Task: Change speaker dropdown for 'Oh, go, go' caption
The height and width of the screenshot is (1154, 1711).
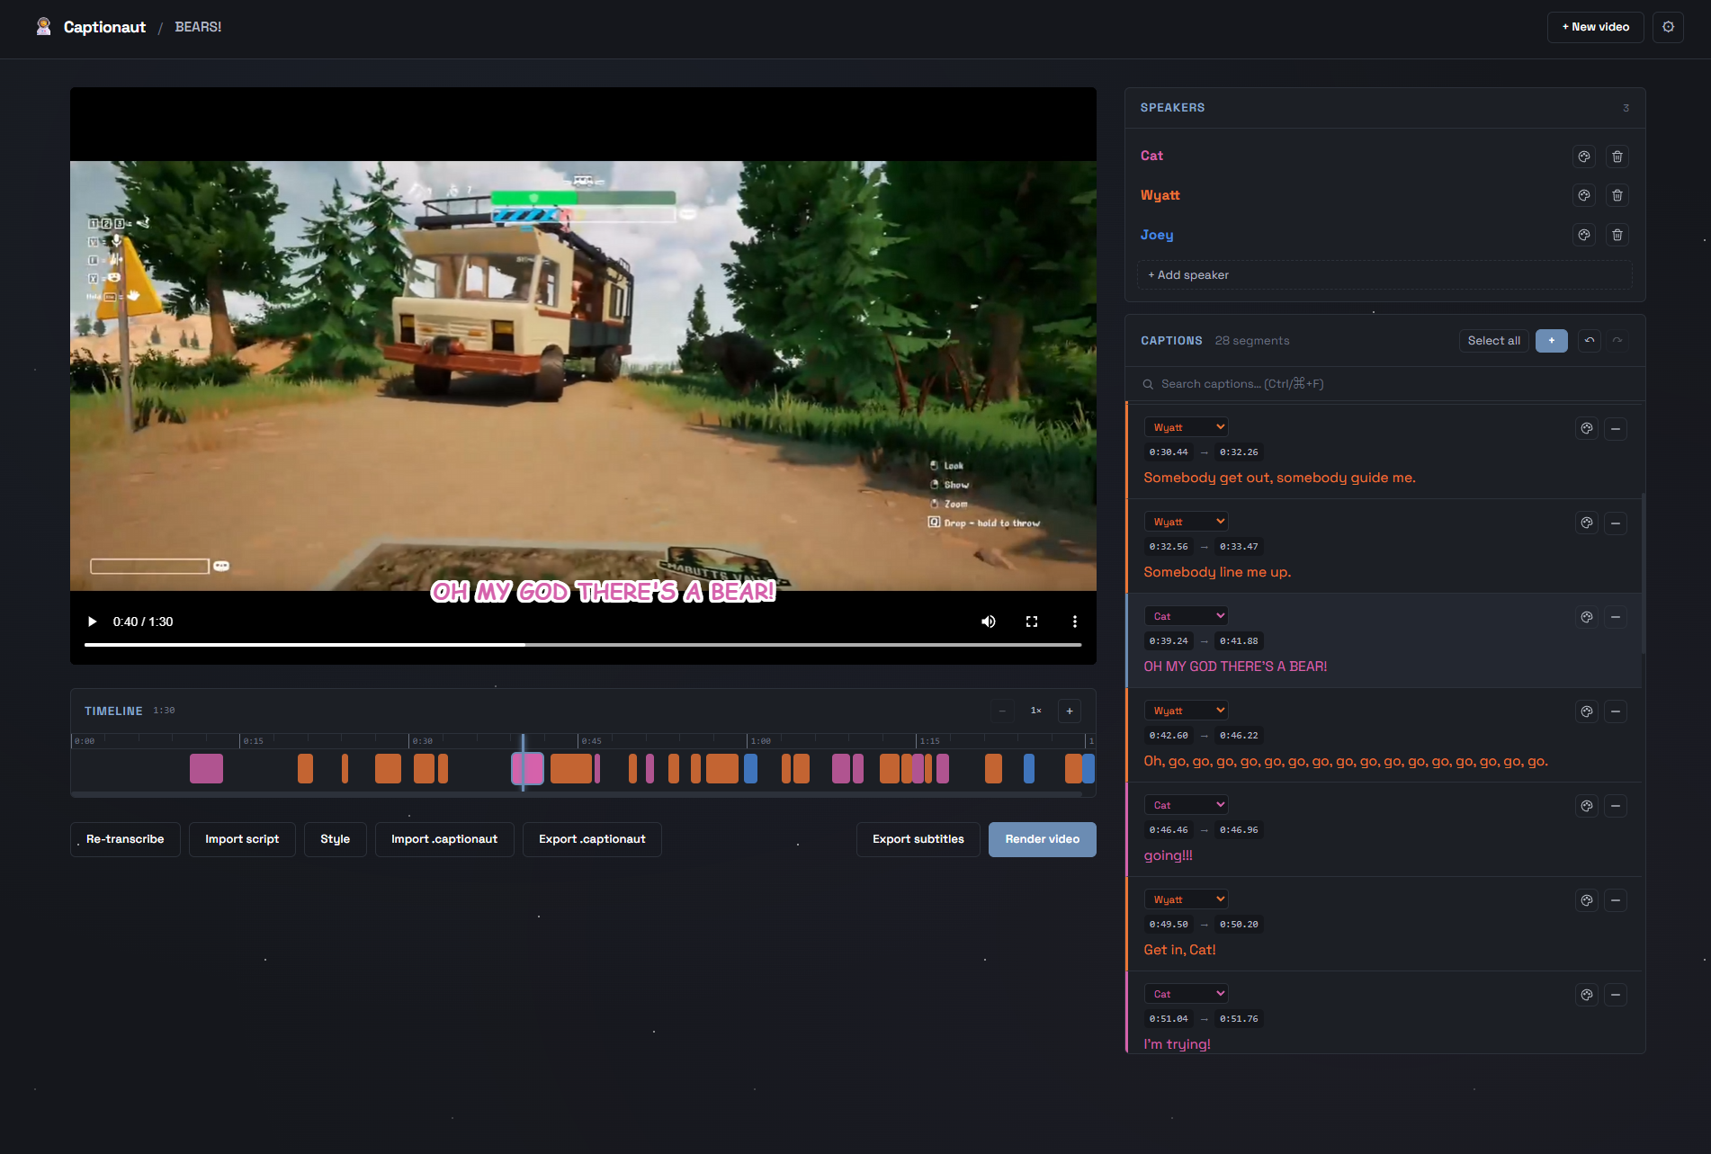Action: click(x=1187, y=711)
